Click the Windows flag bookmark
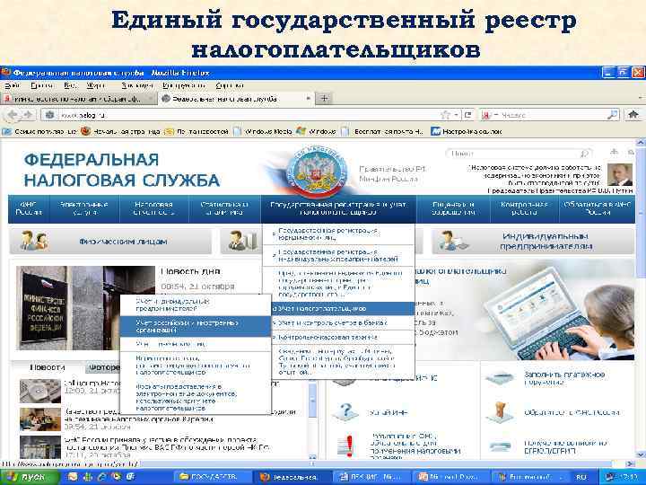646x485 pixels. (x=316, y=131)
